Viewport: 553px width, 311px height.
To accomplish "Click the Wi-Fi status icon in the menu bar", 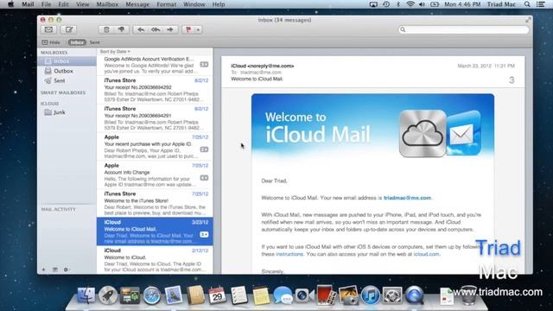I will tap(410, 4).
